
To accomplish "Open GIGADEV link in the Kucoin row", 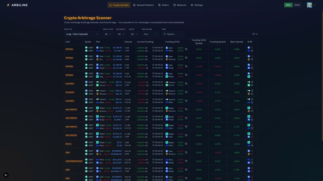I will point(70,84).
